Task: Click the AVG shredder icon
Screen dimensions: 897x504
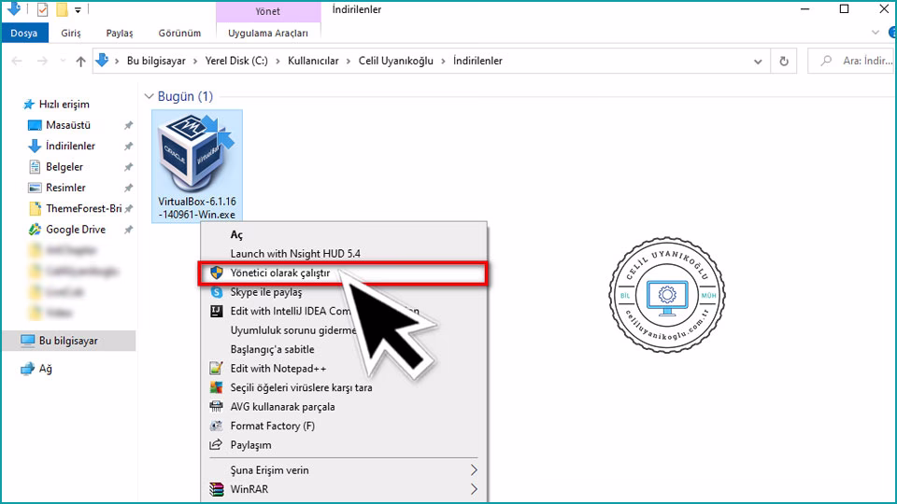Action: [216, 406]
